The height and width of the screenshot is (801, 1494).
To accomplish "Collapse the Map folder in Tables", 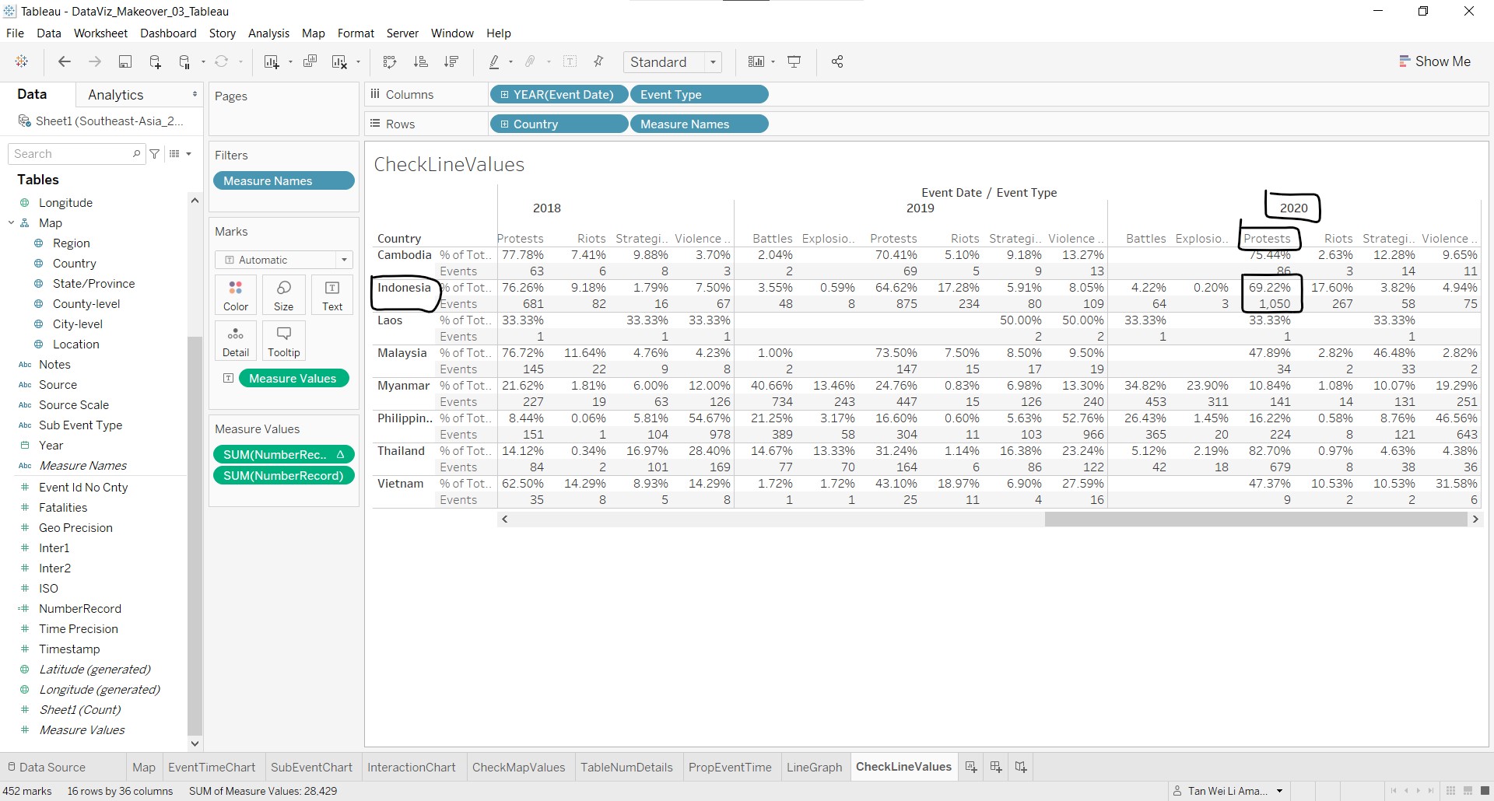I will pyautogui.click(x=12, y=223).
